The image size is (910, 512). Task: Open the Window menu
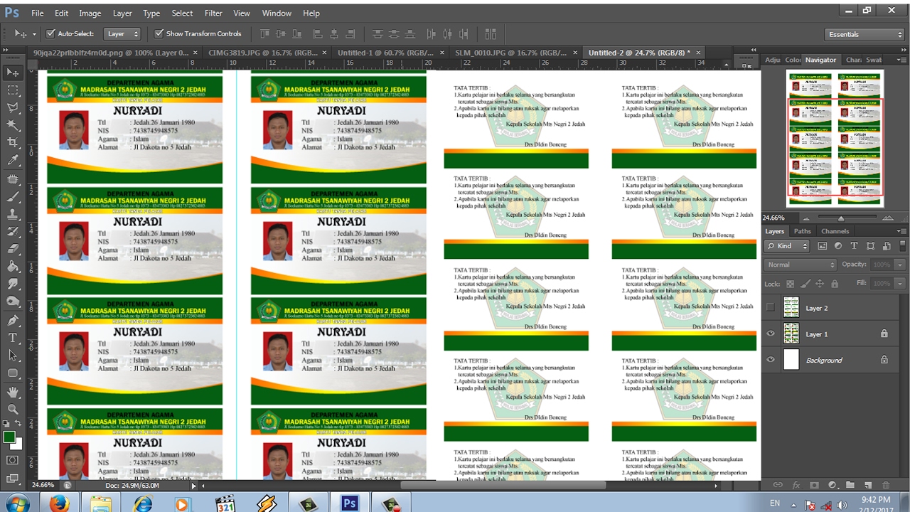click(x=277, y=13)
